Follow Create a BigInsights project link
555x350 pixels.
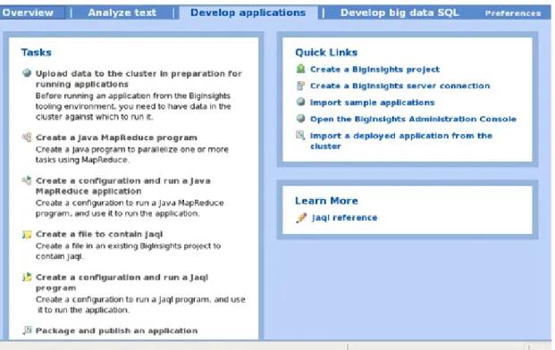(x=374, y=70)
